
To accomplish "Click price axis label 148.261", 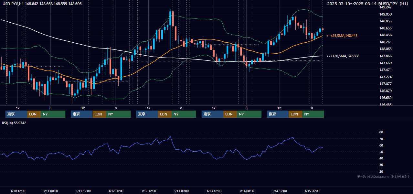I will (x=386, y=42).
